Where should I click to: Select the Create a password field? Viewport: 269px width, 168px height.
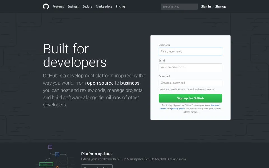tap(191, 83)
